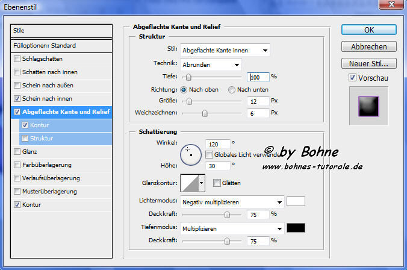Open the Lichtermodus blend mode dropdown
407x270 pixels.
pos(232,202)
